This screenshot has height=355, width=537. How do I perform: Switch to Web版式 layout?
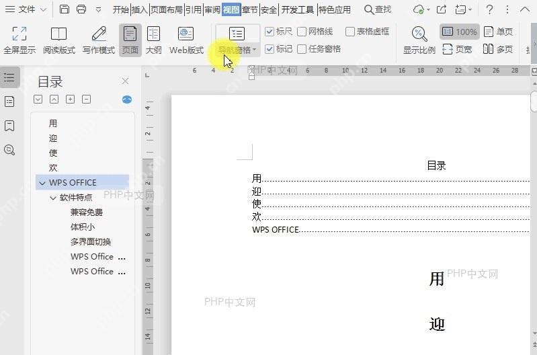186,40
